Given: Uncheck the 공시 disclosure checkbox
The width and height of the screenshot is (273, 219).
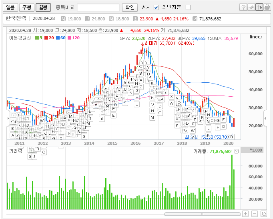Looking at the screenshot, I should click(x=156, y=8).
